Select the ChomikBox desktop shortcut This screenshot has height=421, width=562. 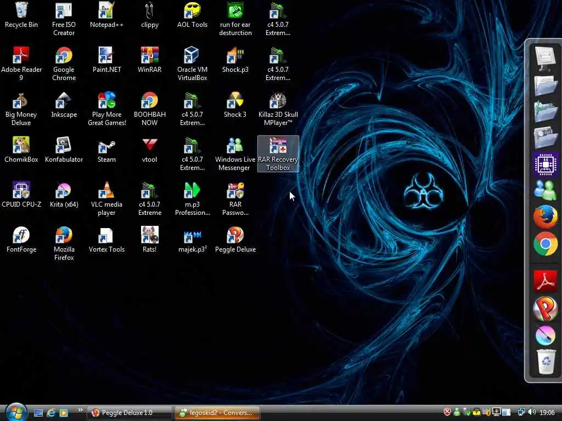21,150
